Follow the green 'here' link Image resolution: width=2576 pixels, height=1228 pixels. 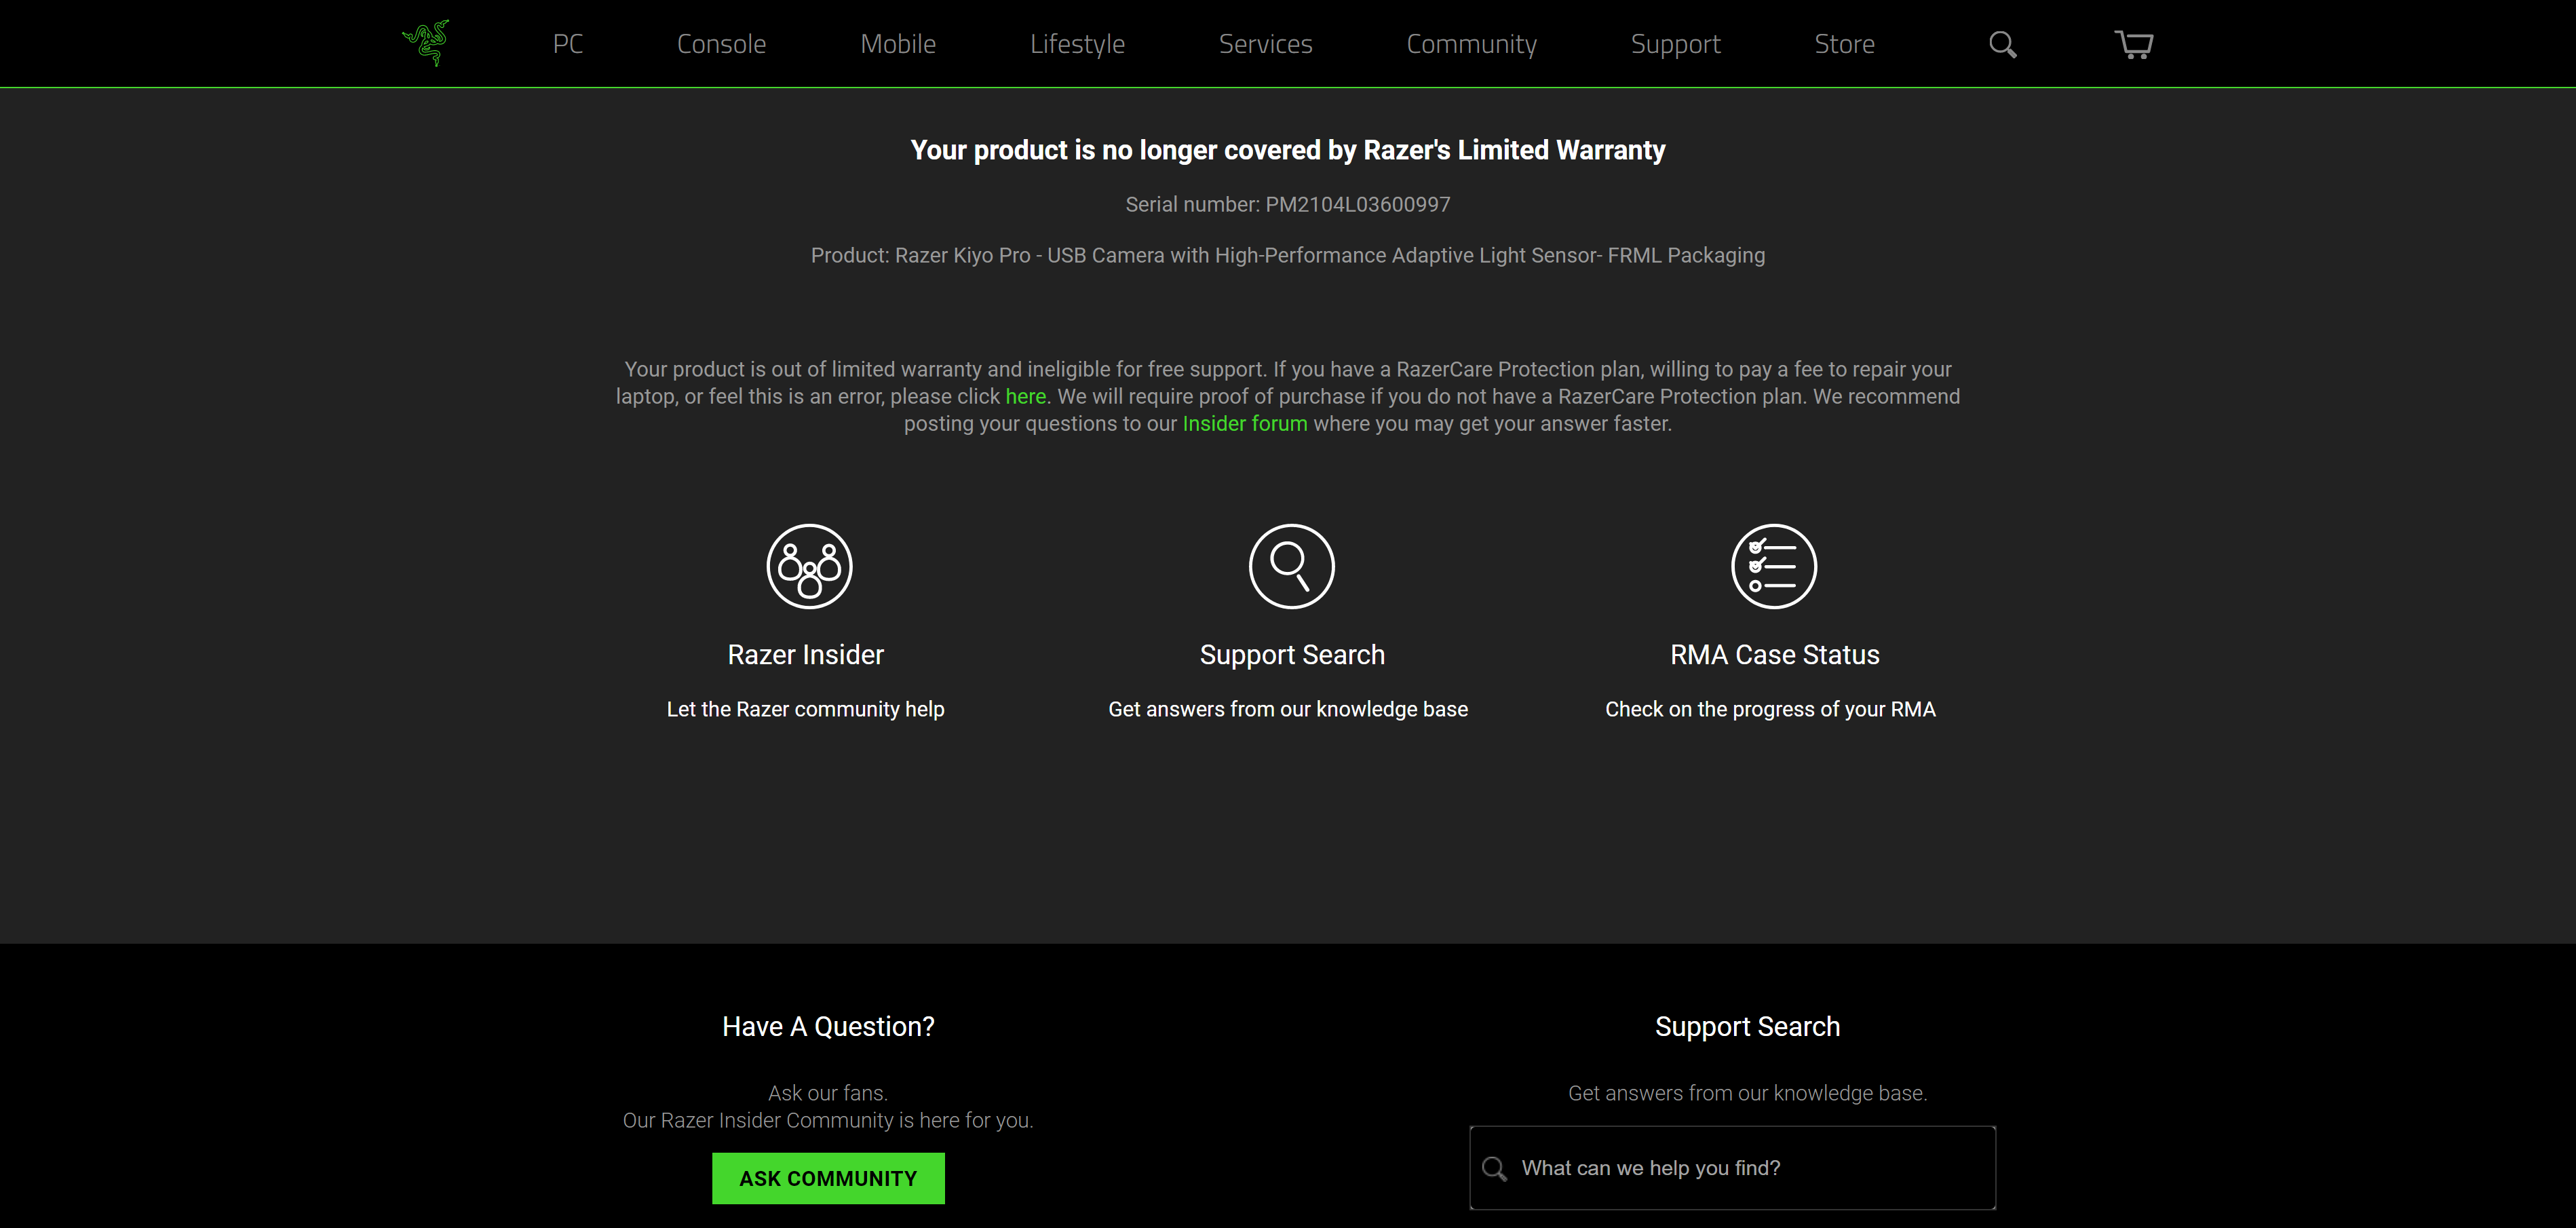(x=1025, y=396)
